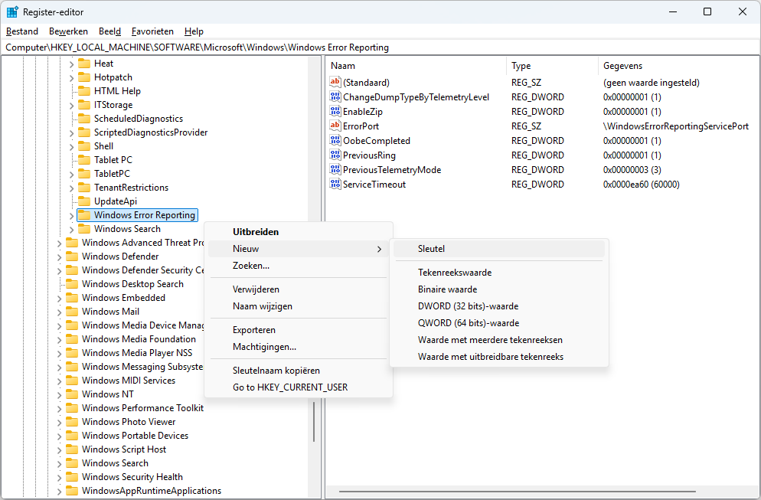The height and width of the screenshot is (500, 761).
Task: Expand the ScriptedDiagnosticsProvider key
Action: (71, 132)
